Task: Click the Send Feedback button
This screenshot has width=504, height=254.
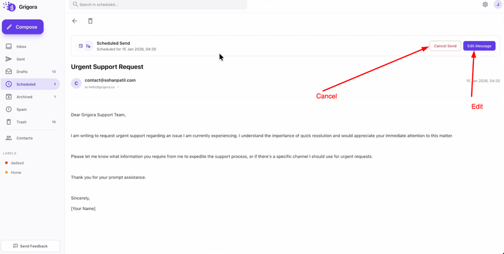Action: click(x=30, y=246)
